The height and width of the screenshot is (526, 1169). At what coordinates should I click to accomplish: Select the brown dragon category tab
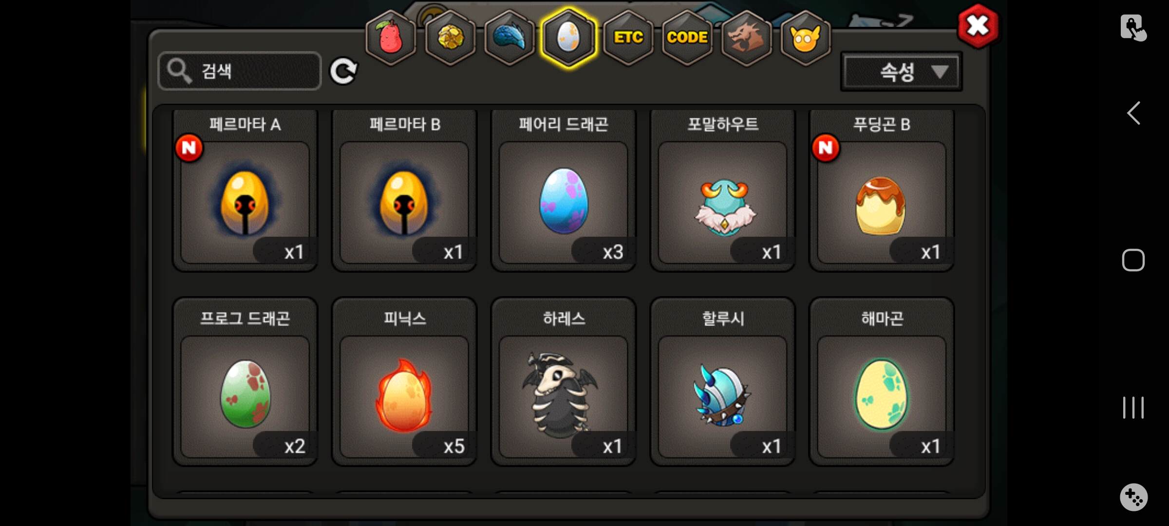coord(746,38)
